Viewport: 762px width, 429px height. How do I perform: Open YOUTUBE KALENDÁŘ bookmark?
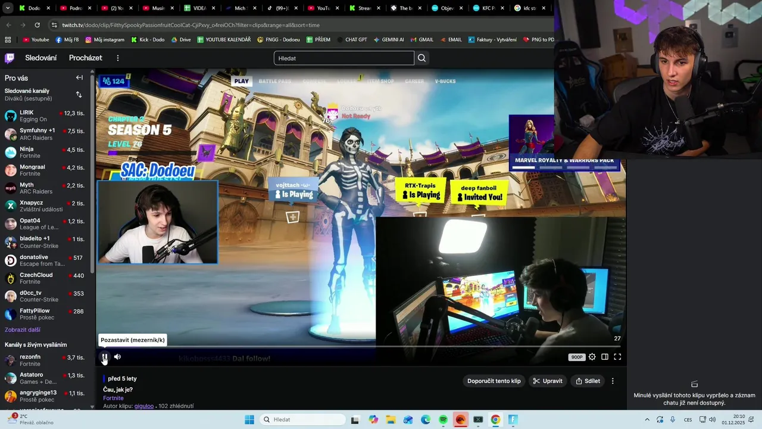224,40
